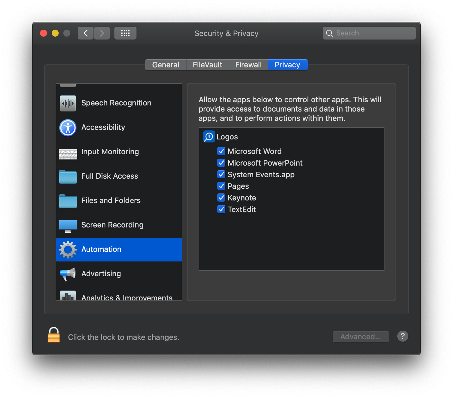Click the Automation gear icon

pos(68,250)
